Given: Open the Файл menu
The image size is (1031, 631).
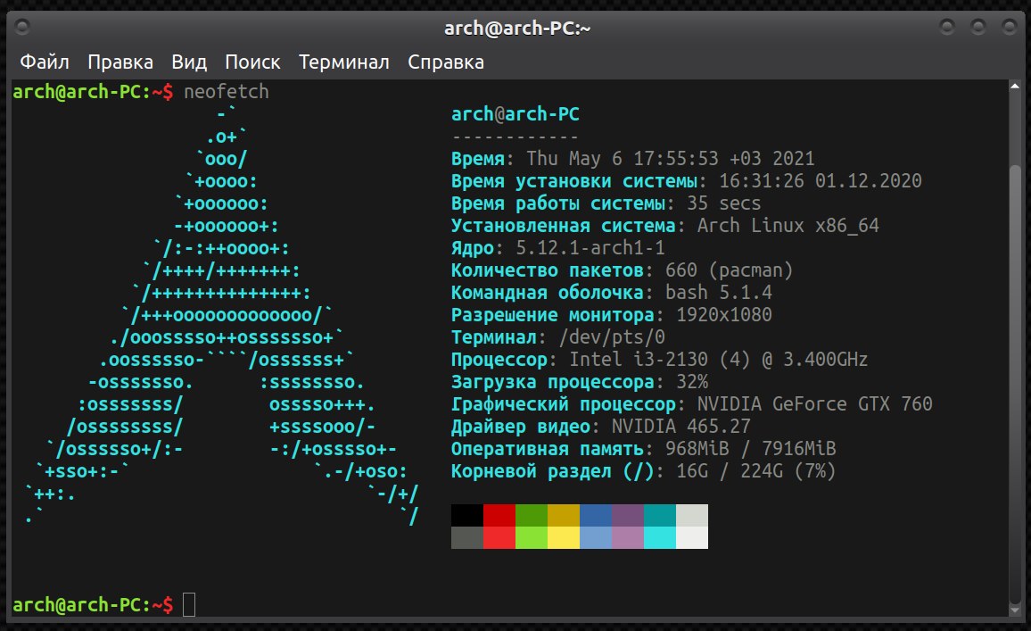Looking at the screenshot, I should (44, 62).
